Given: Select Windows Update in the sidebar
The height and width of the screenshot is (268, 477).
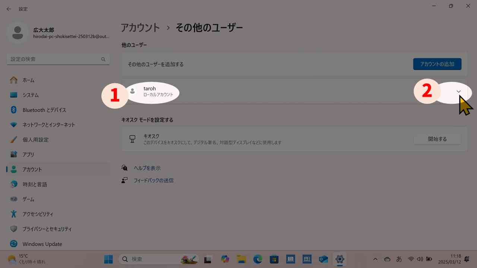Looking at the screenshot, I should pyautogui.click(x=42, y=244).
